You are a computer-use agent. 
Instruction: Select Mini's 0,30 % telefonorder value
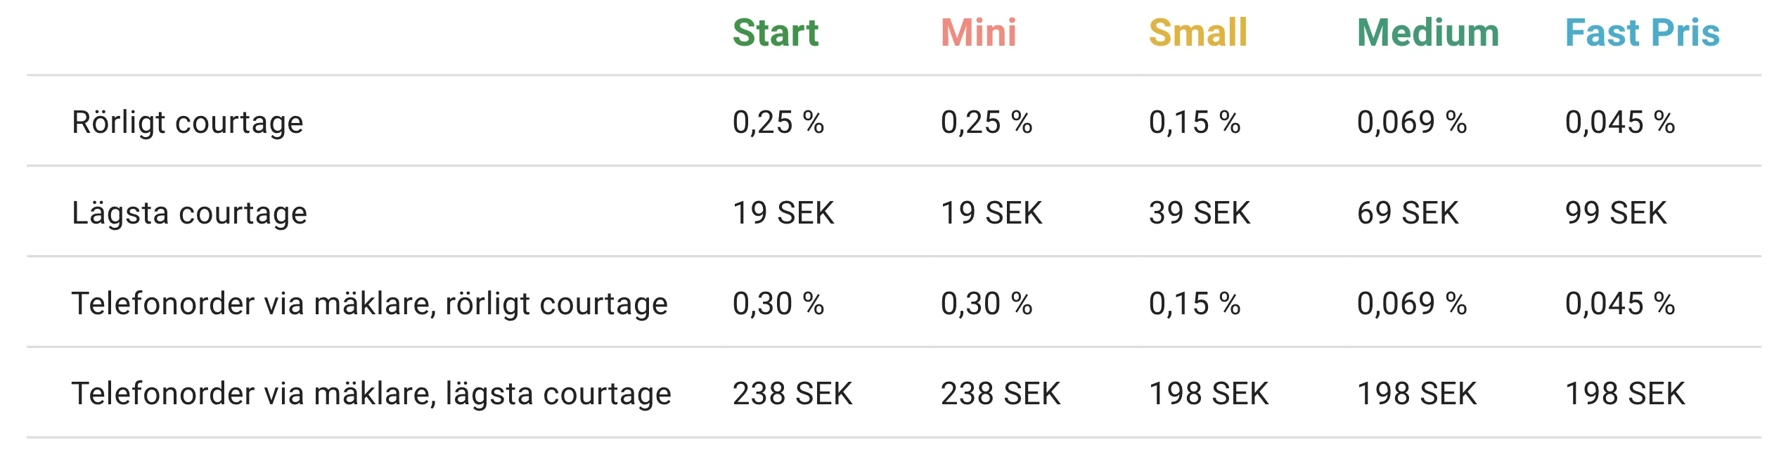(986, 304)
